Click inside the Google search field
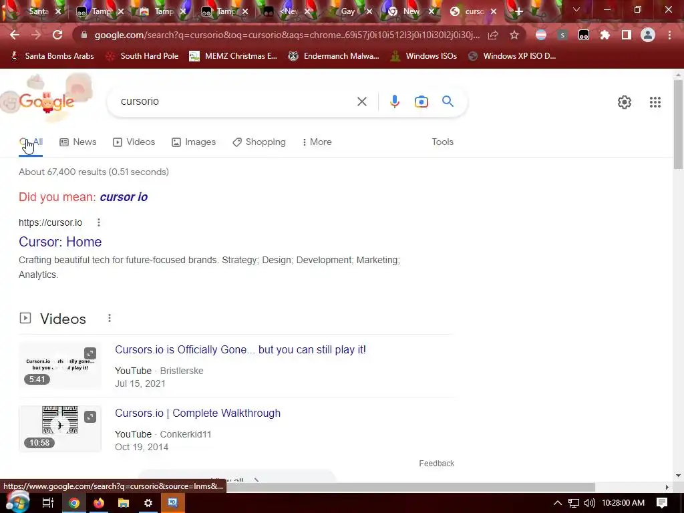Screen dimensions: 684x513 pyautogui.click(x=236, y=102)
